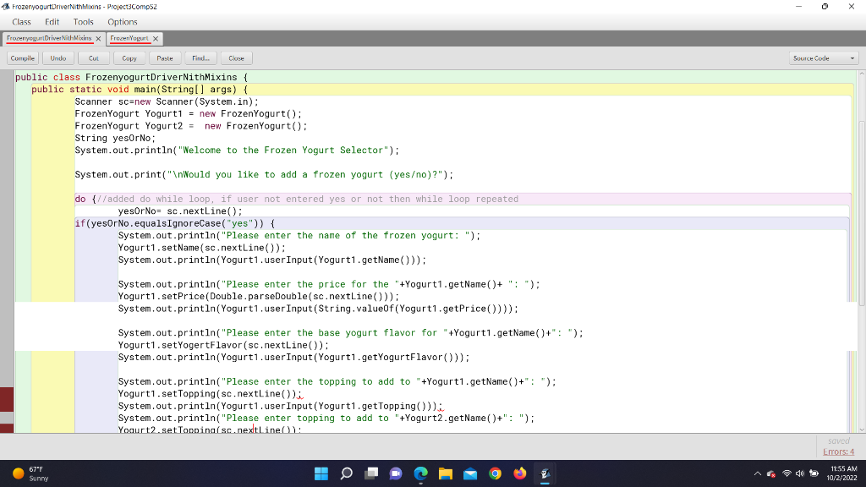Viewport: 866px width, 487px height.
Task: Click the 'public static void main' line
Action: point(140,90)
